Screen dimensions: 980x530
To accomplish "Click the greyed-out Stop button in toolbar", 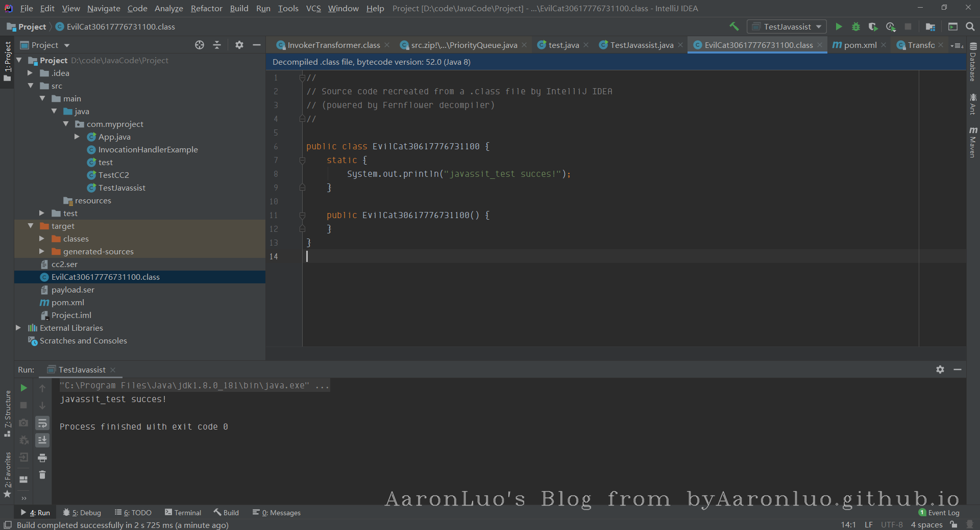I will coord(908,26).
